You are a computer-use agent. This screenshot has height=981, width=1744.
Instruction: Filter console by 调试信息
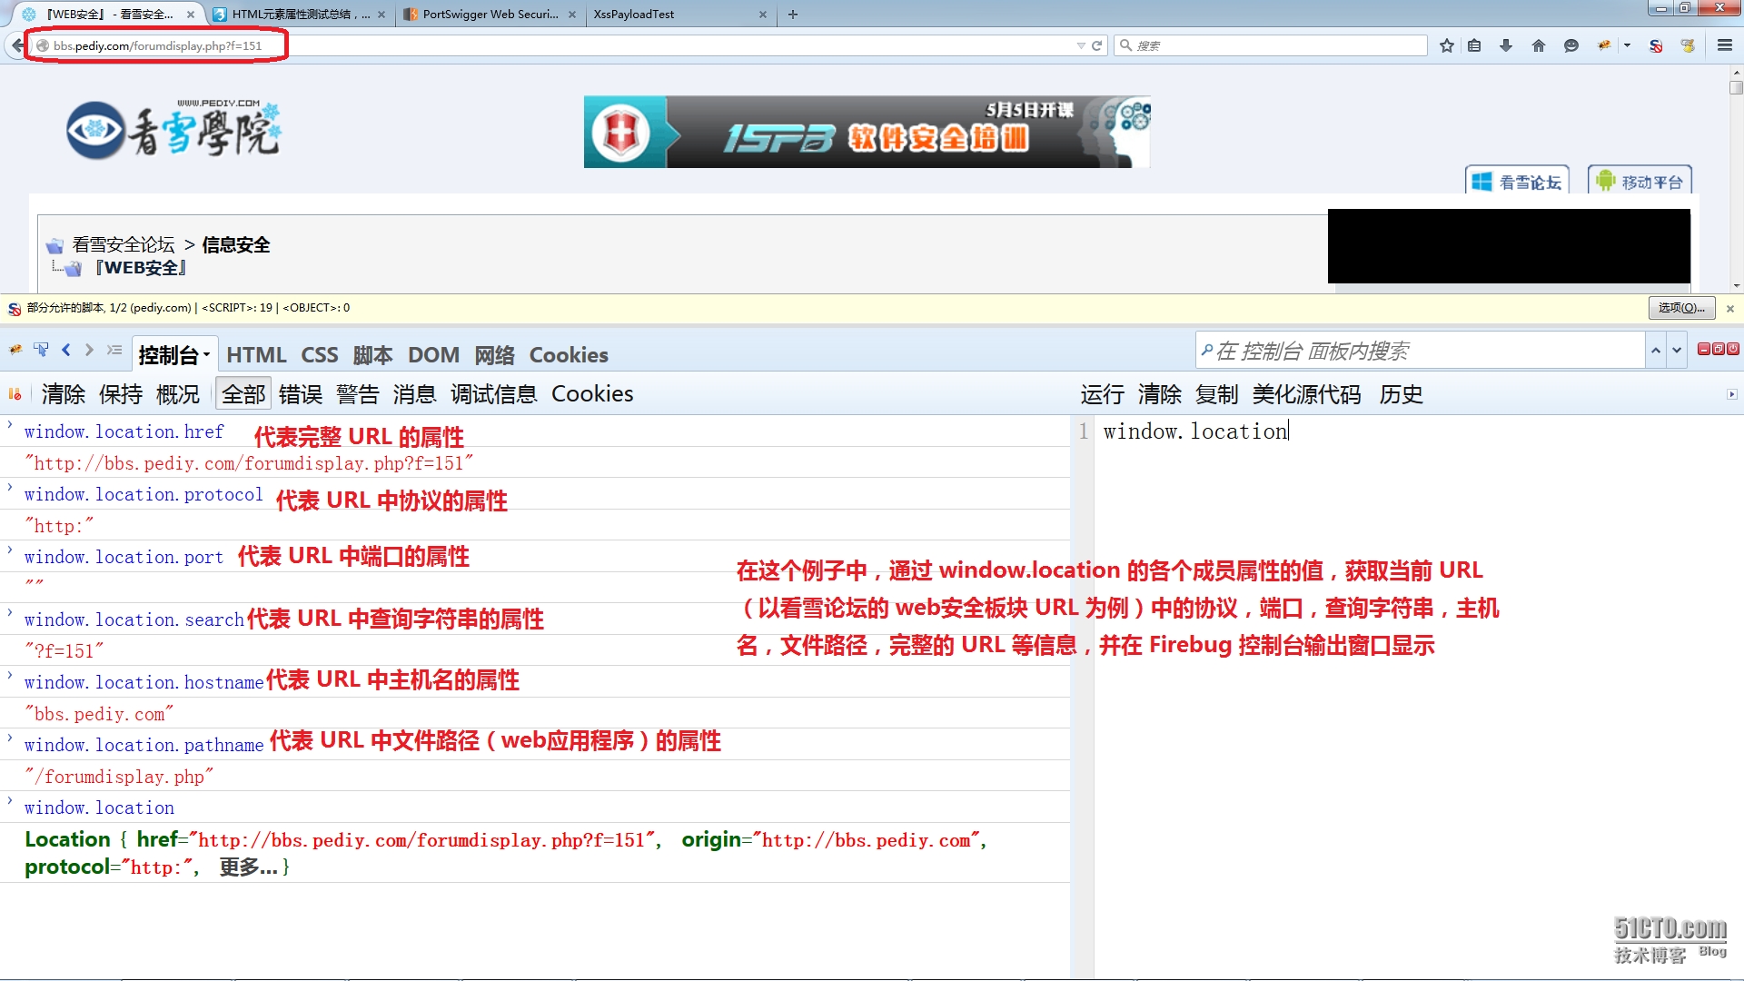(493, 394)
